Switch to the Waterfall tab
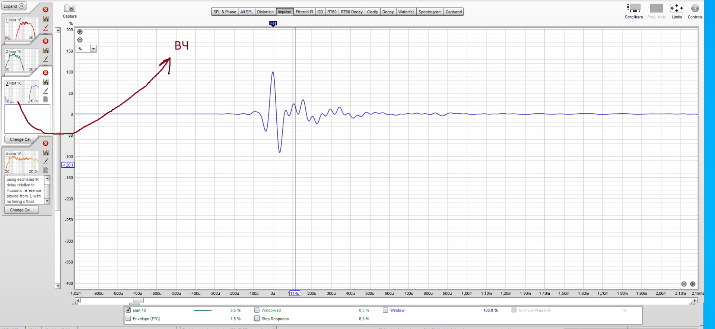 tap(406, 12)
